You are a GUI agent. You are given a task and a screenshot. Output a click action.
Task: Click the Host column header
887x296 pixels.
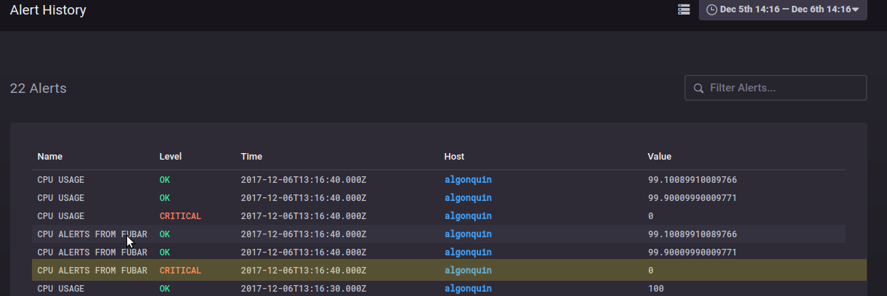[x=454, y=156]
